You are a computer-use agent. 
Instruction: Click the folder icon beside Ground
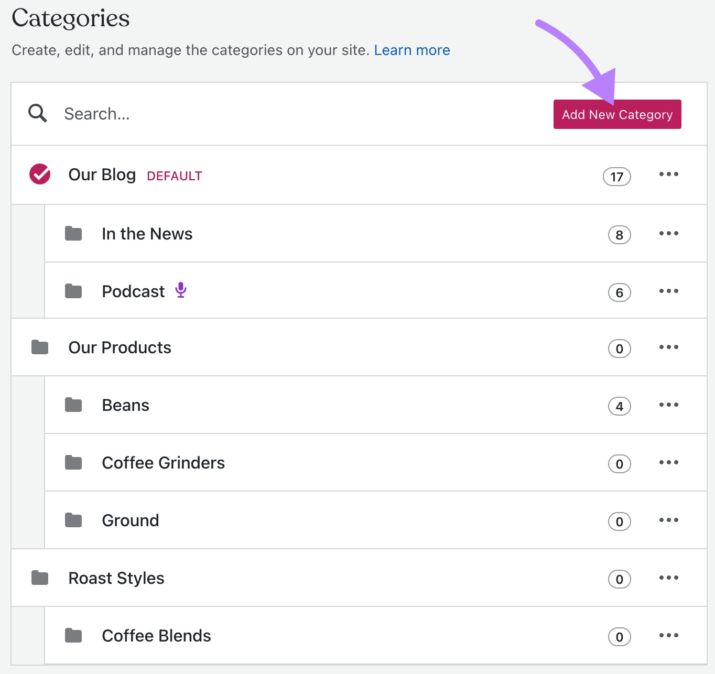point(73,520)
